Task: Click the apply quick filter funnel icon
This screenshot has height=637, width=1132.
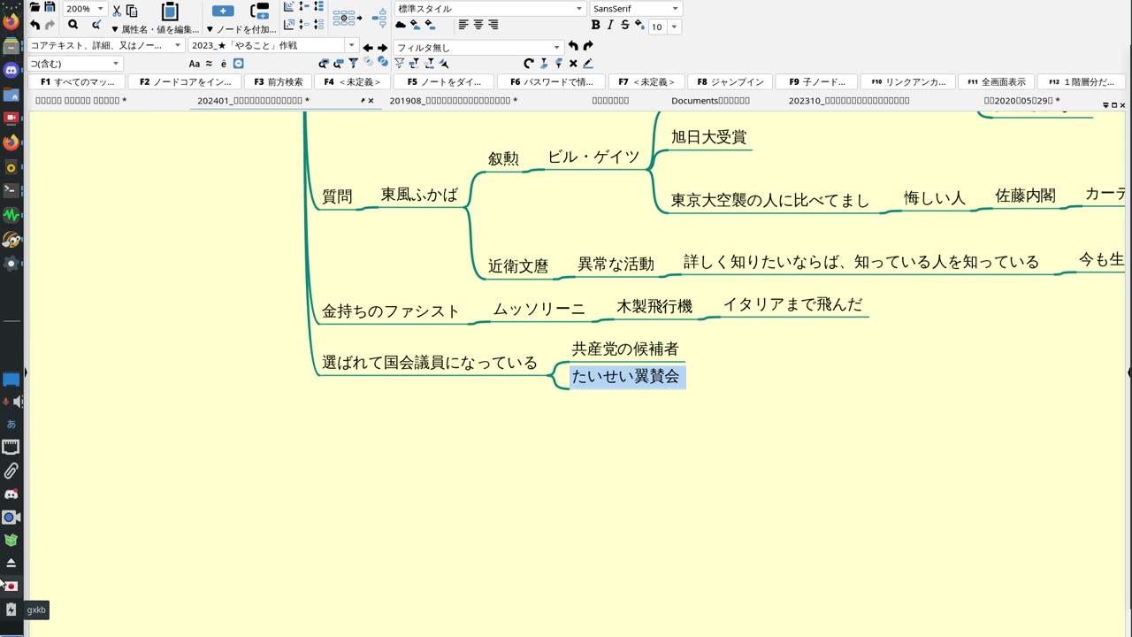Action: point(353,63)
